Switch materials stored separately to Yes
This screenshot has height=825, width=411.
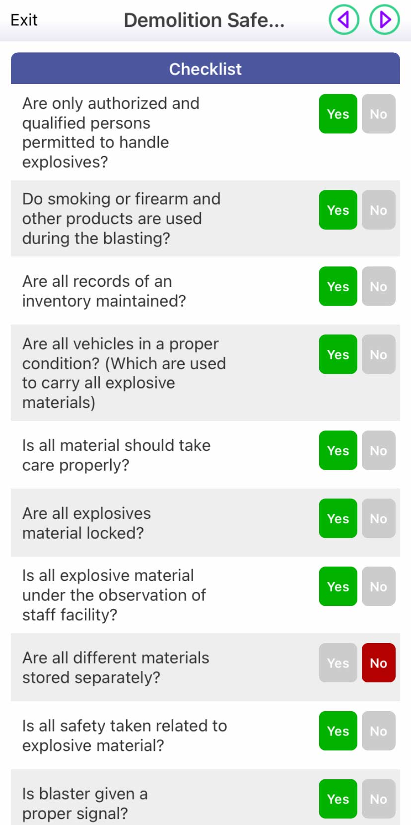pos(338,663)
